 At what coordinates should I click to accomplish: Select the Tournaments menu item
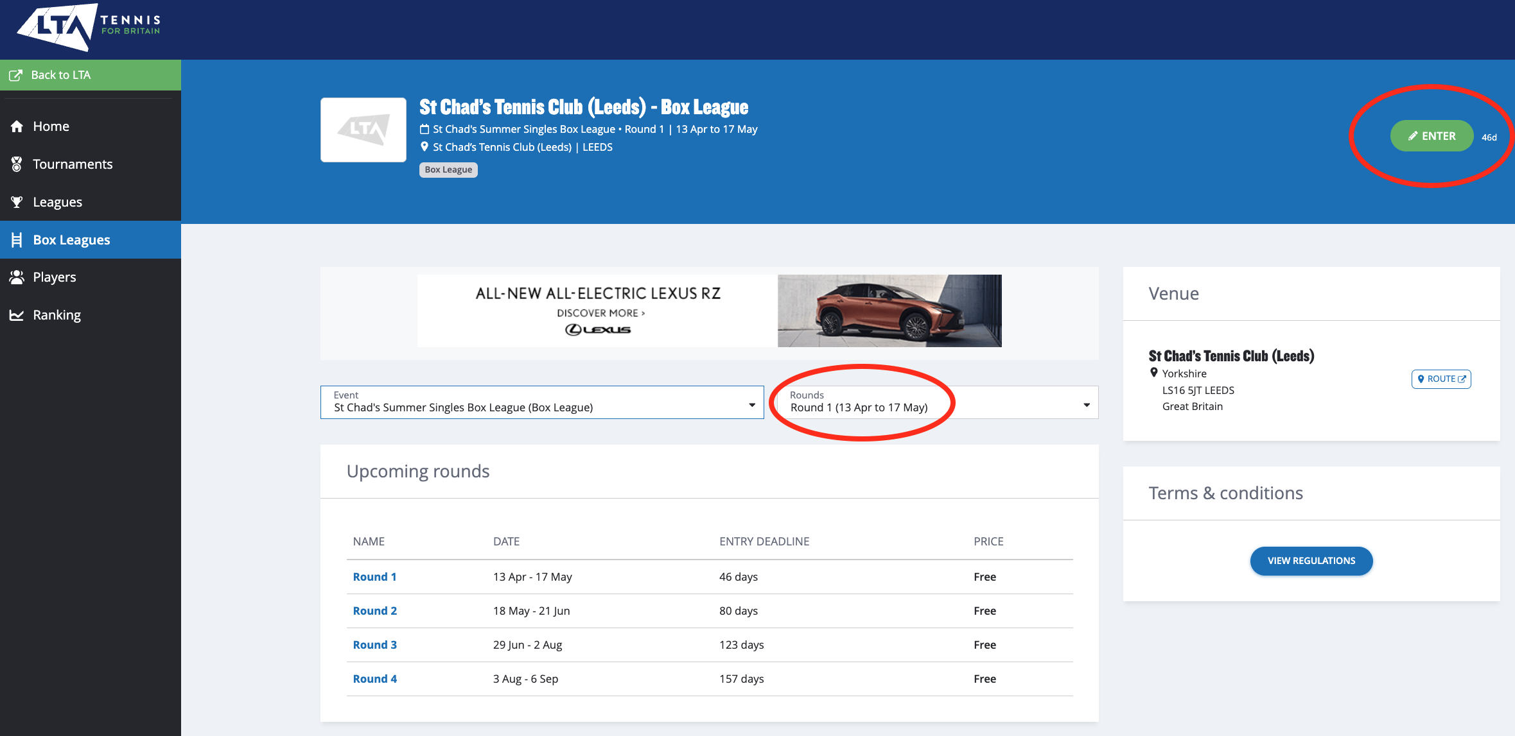73,164
